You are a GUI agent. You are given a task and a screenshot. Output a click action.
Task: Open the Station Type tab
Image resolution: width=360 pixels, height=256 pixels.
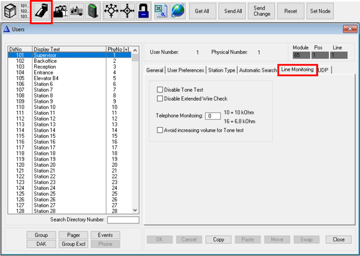tap(221, 70)
